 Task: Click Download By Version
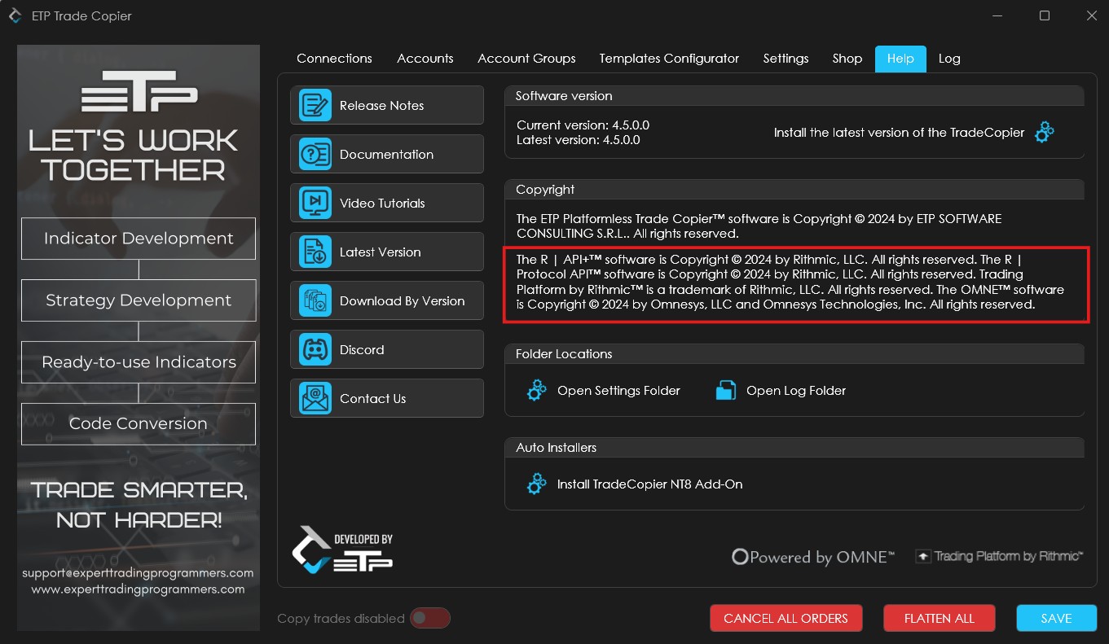[387, 300]
